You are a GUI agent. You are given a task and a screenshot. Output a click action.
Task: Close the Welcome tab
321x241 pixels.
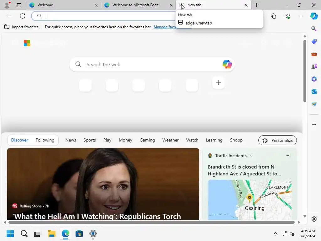click(x=96, y=5)
